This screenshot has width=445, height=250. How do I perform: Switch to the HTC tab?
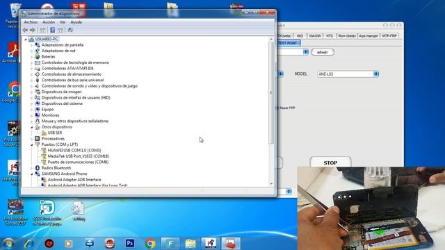coord(330,35)
